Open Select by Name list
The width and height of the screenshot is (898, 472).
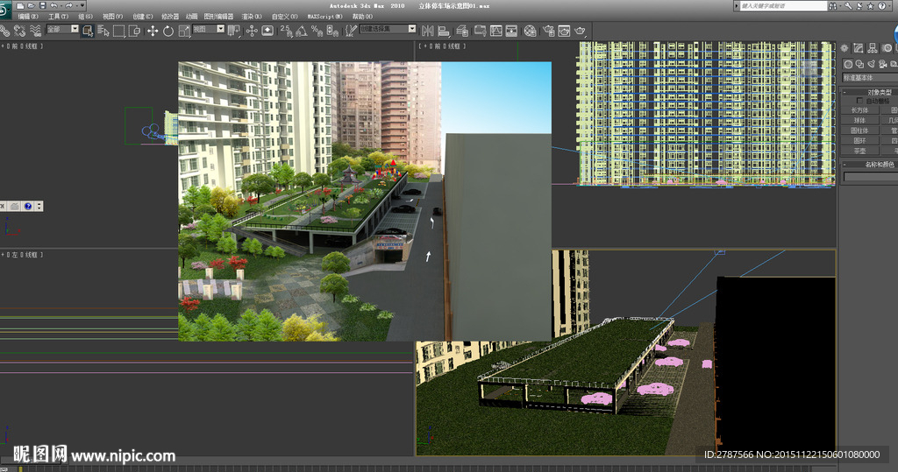[103, 31]
